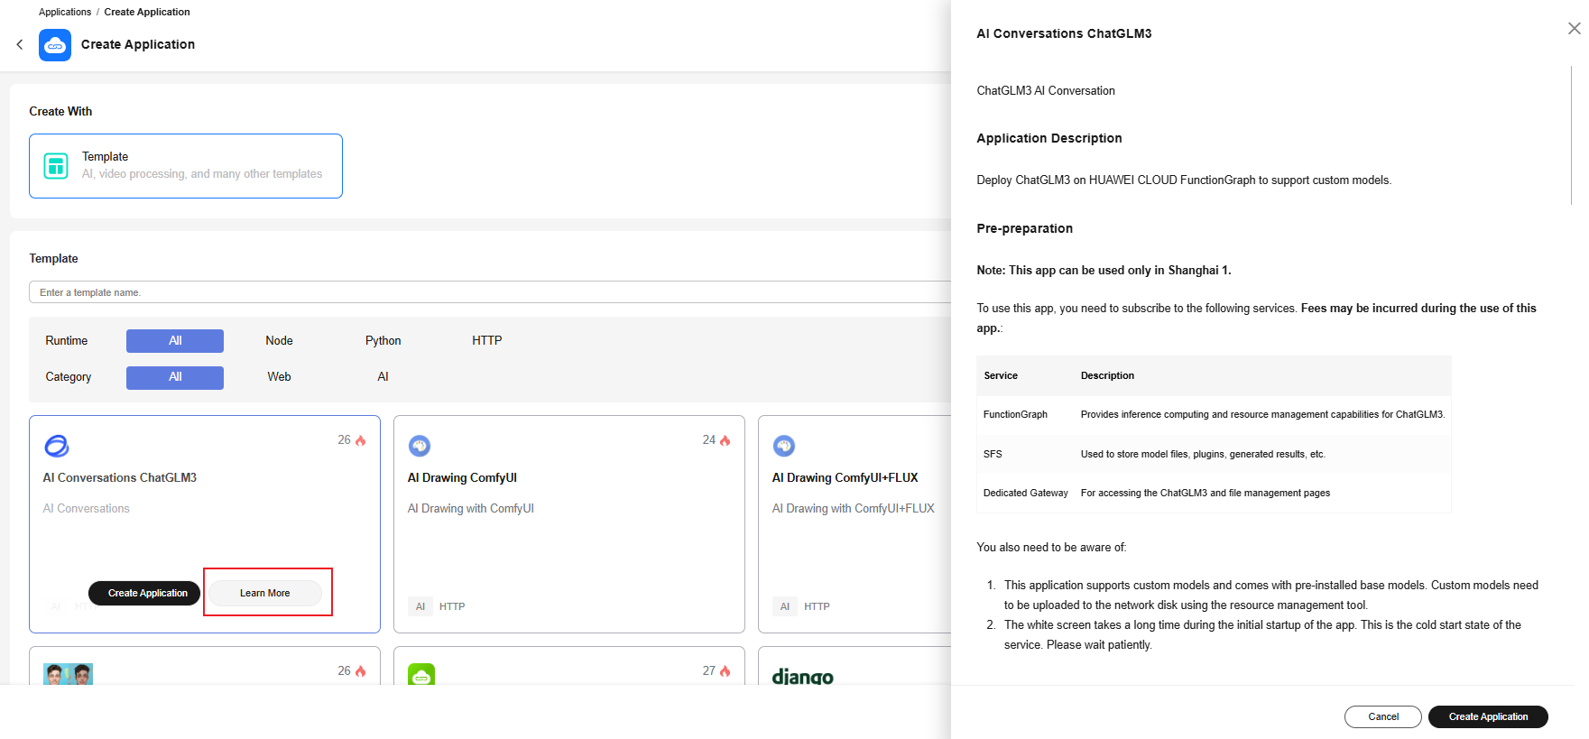Close the ChatGLM3 details panel
This screenshot has height=739, width=1589.
pyautogui.click(x=1574, y=29)
